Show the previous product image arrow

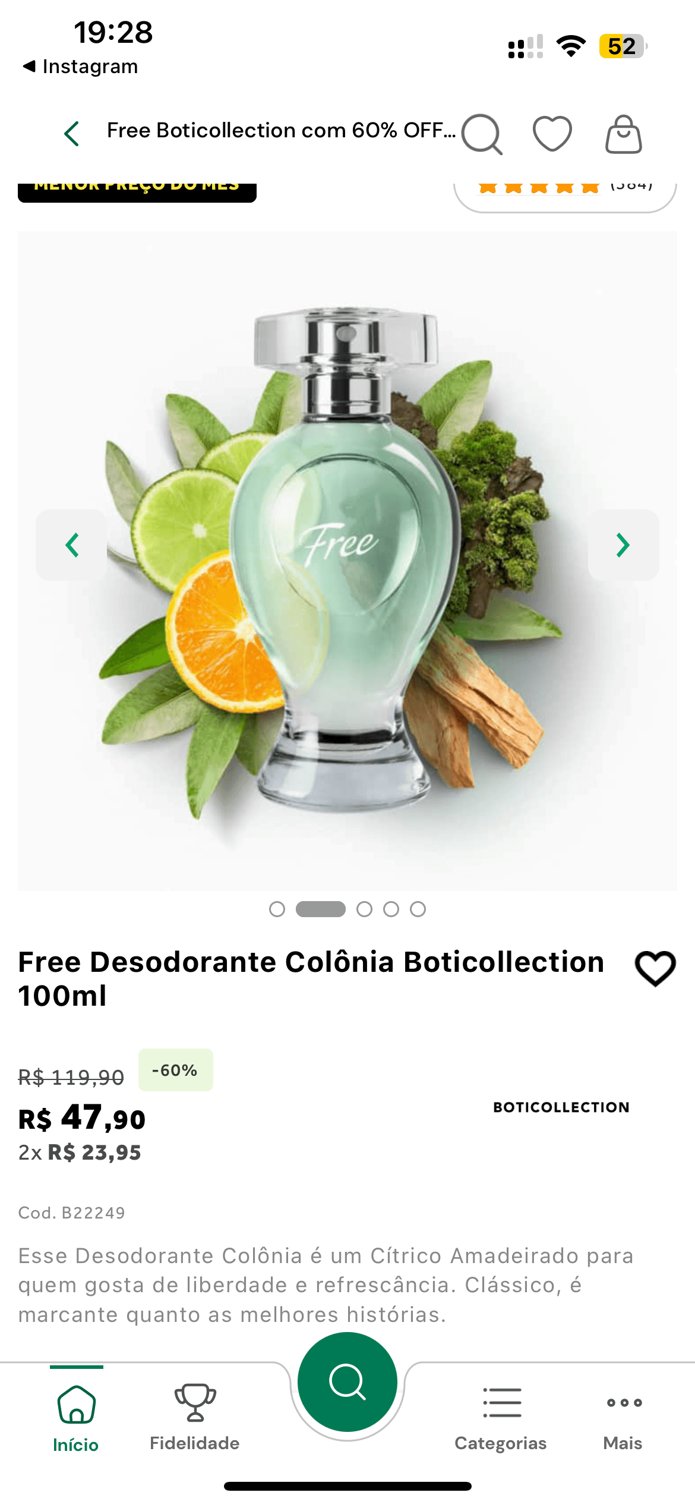coord(72,545)
